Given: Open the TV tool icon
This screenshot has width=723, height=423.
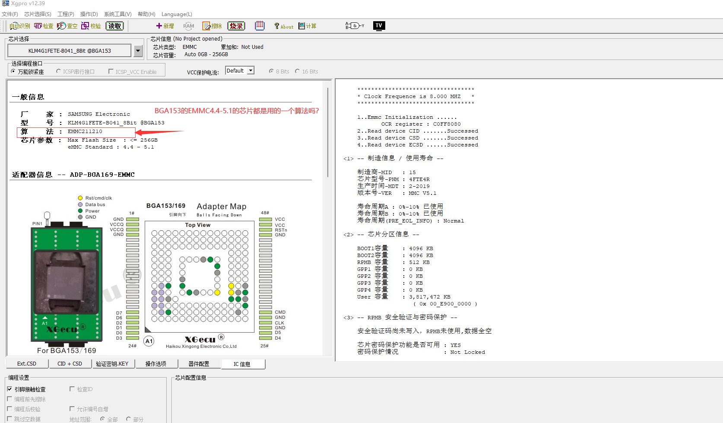Looking at the screenshot, I should click(x=379, y=25).
